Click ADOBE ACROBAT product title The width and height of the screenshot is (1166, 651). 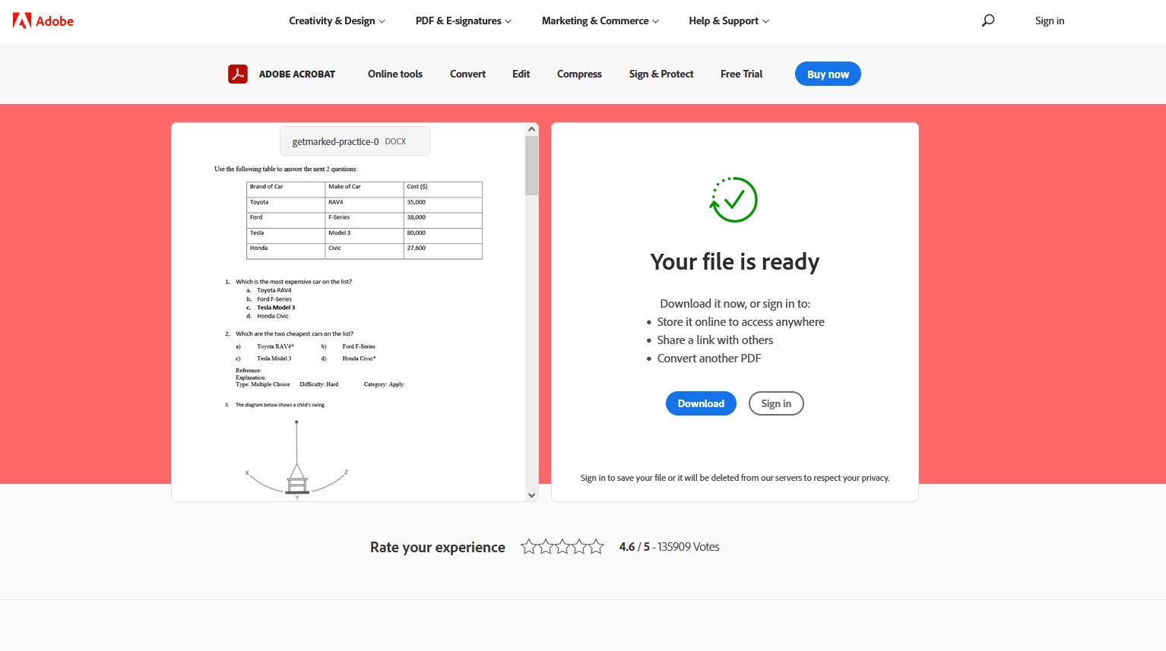(x=297, y=74)
